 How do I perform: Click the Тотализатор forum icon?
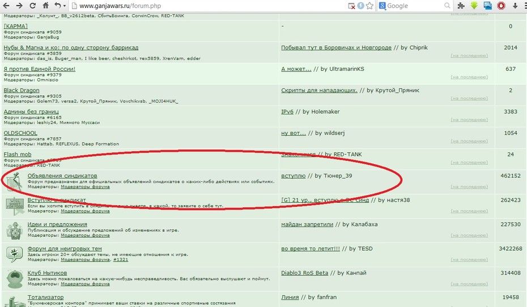(15, 301)
